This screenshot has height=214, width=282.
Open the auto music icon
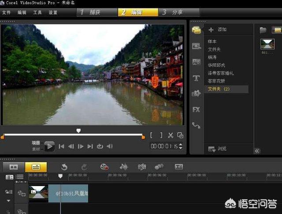[x=142, y=167]
